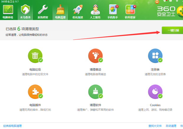Screen dimensions: 183x129
Task: Select the 电脑清理 broom icon
Action: pyautogui.click(x=60, y=9)
